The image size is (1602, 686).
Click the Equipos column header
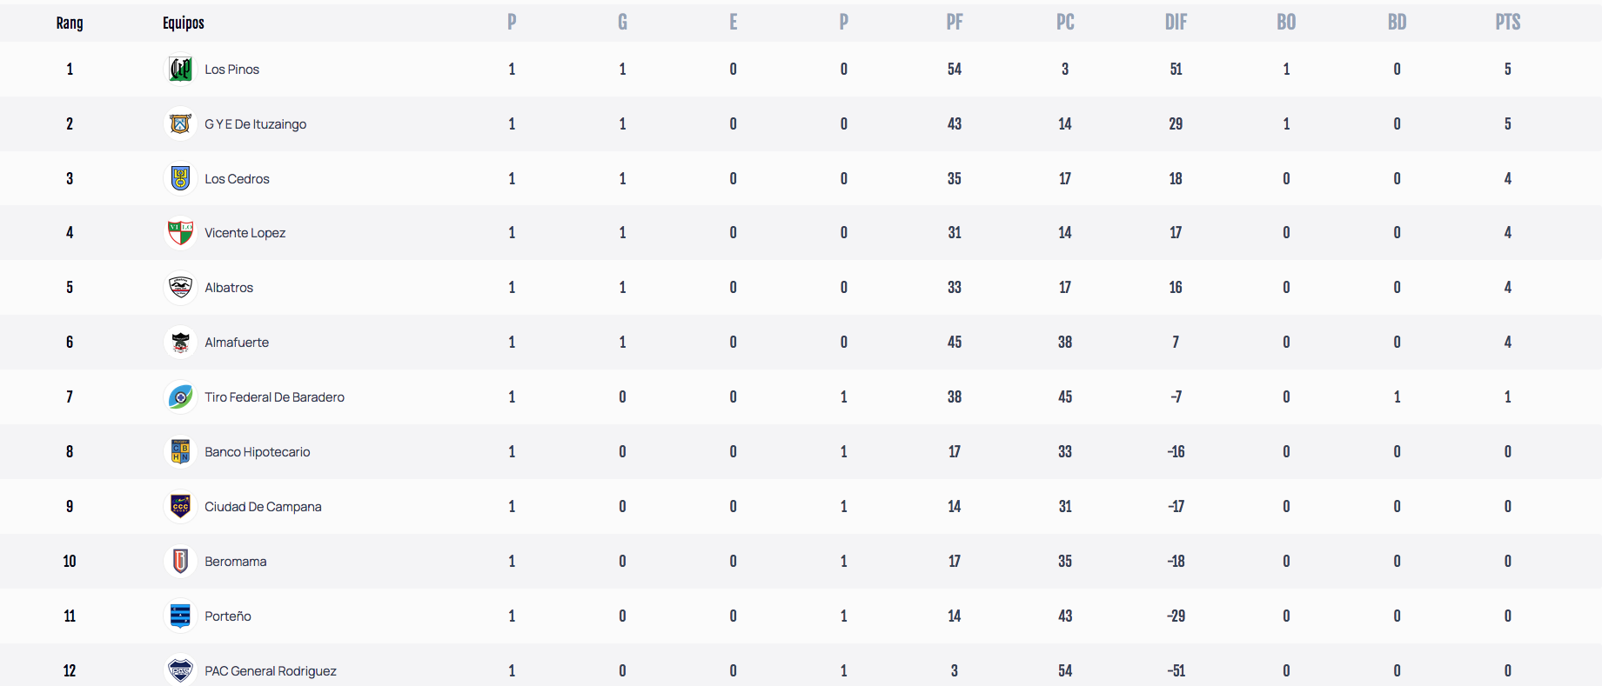184,23
